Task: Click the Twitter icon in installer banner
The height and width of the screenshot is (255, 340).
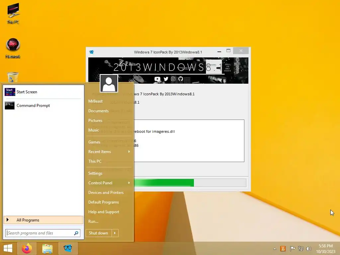Action: (166, 79)
